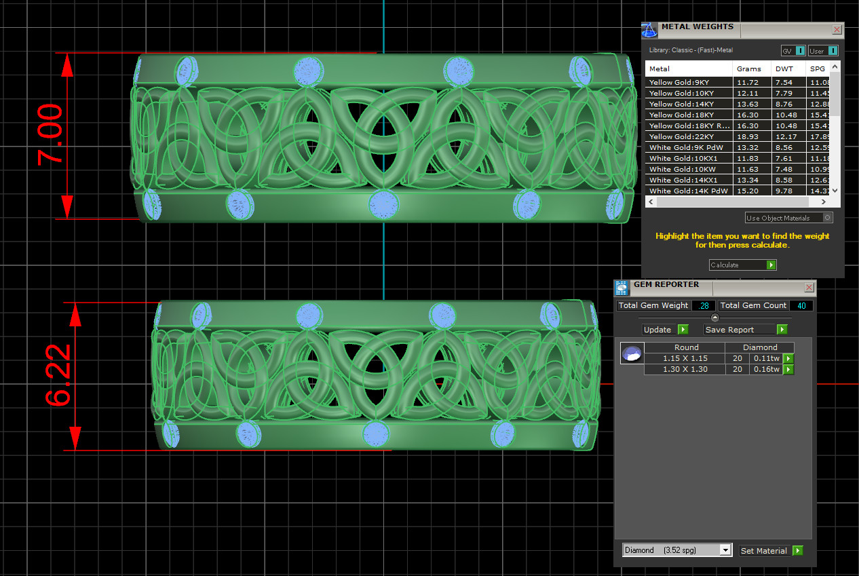Click the Metal Weights scale icon
The width and height of the screenshot is (859, 576).
[649, 30]
